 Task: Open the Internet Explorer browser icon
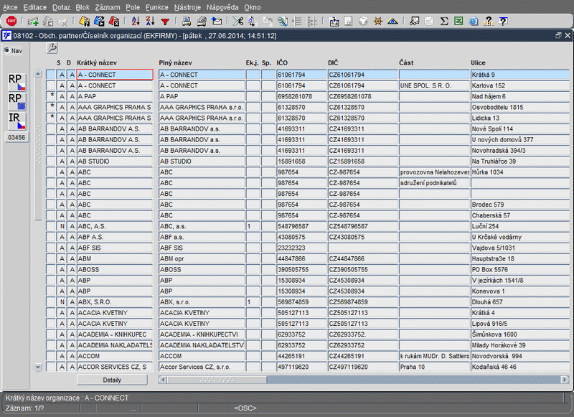click(x=474, y=22)
